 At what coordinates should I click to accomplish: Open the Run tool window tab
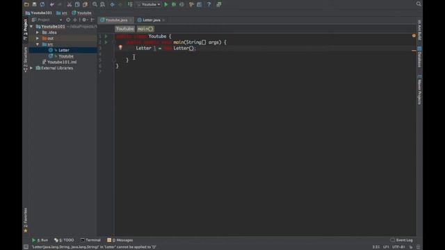tap(40, 240)
